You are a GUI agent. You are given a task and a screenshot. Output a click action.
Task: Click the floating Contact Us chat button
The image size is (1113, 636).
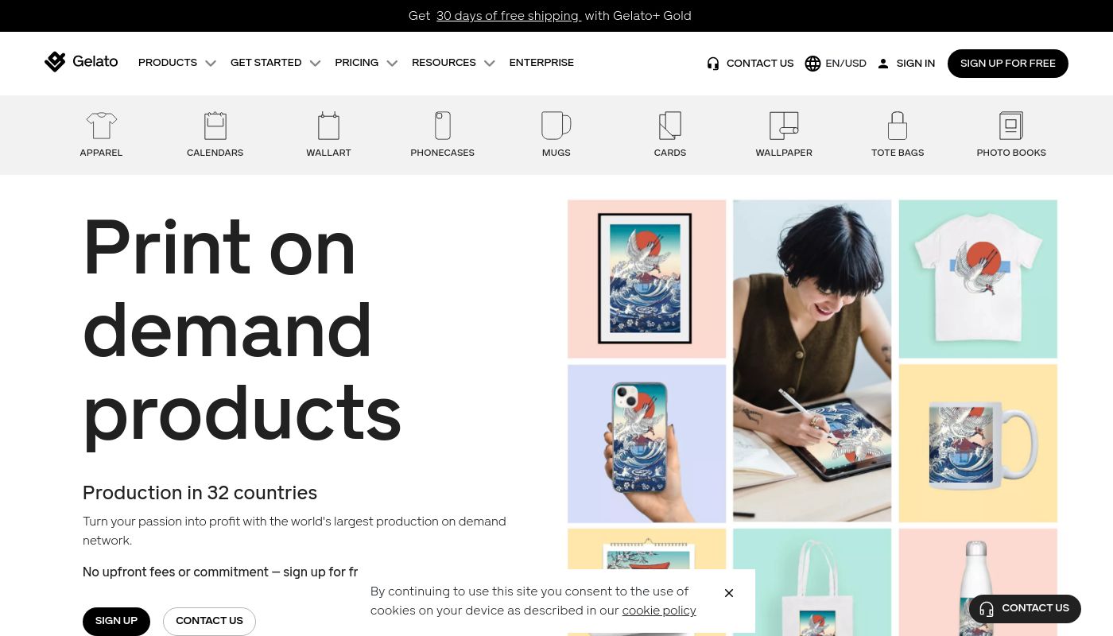1025,609
